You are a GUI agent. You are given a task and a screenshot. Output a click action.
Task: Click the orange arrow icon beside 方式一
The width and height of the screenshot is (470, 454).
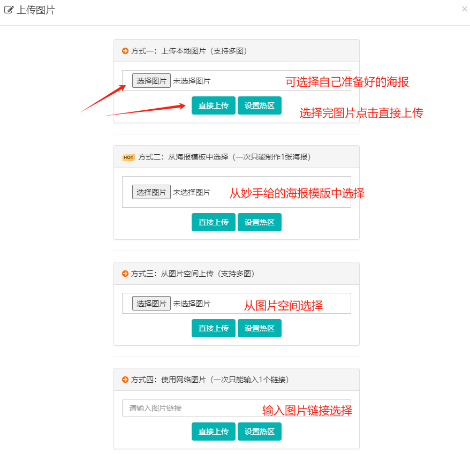coord(125,51)
